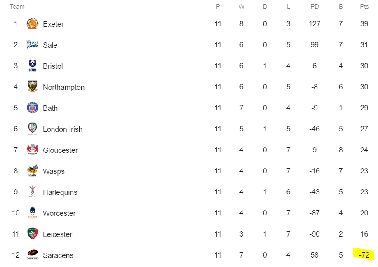Select the Harlequins team name
Screen dimensions: 378x267
tap(60, 192)
